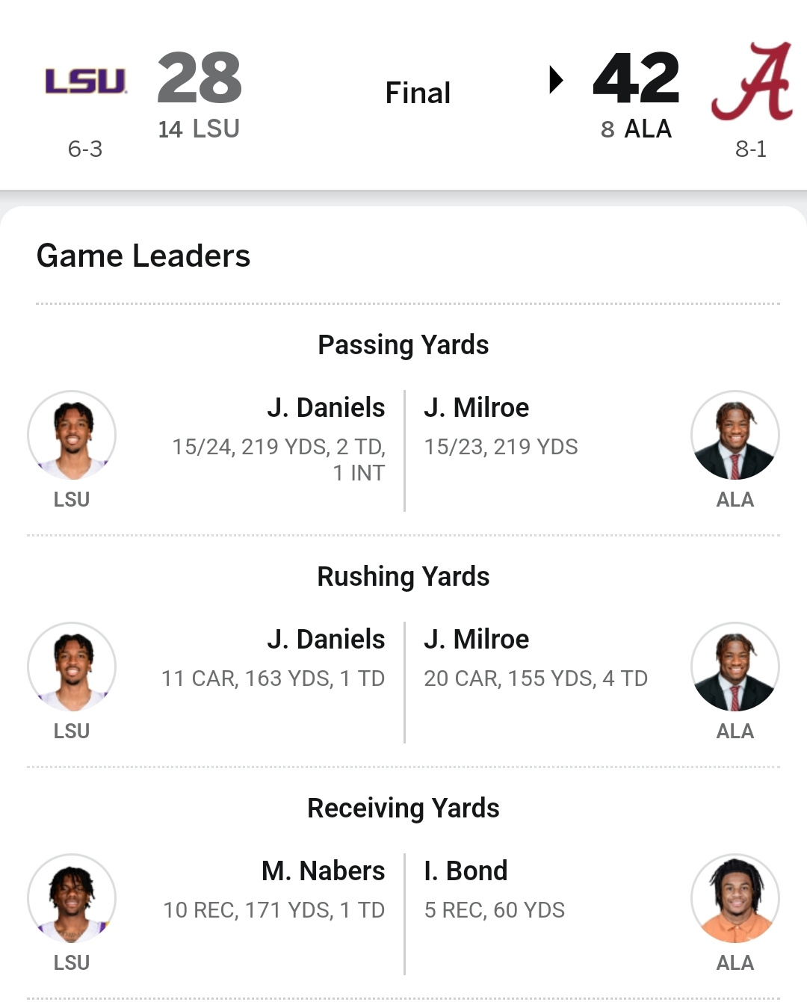Screen dimensions: 807x1002
Task: Tap J. Milroe headshot under Rushing Yards
Action: pos(735,667)
